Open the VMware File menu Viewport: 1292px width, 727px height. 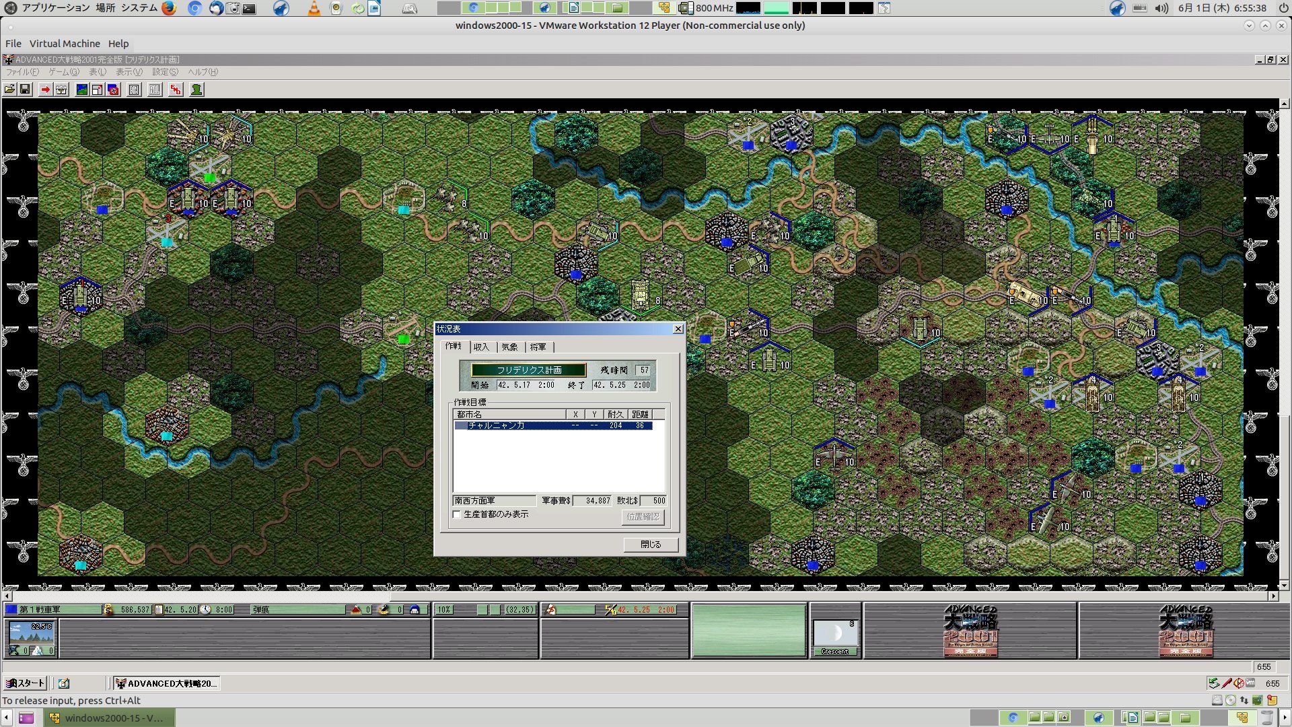tap(13, 44)
